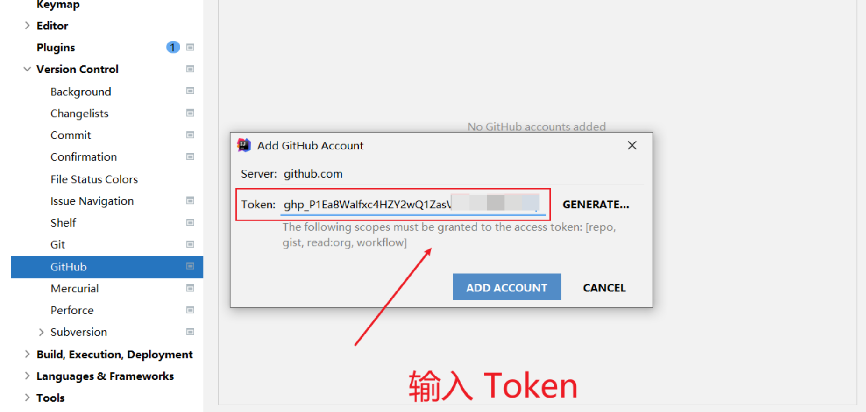Click the IntelliJ icon in the dialog title
The image size is (866, 412).
[x=244, y=145]
